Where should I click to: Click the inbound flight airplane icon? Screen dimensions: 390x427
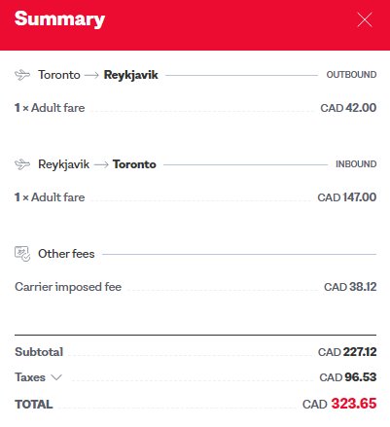(x=22, y=164)
